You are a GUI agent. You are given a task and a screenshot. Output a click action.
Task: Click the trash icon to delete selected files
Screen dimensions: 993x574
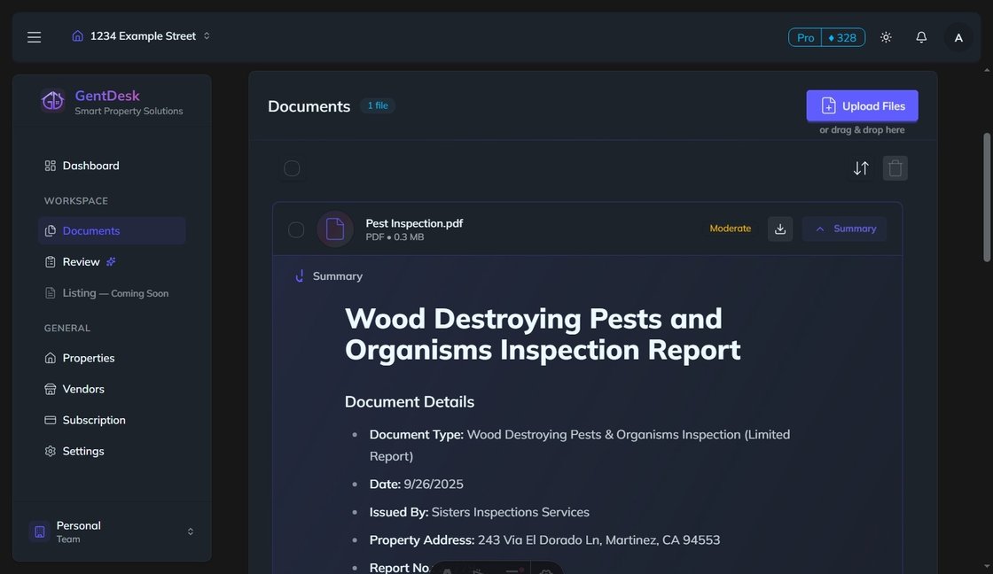pyautogui.click(x=895, y=167)
